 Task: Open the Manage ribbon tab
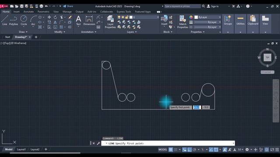[67, 12]
